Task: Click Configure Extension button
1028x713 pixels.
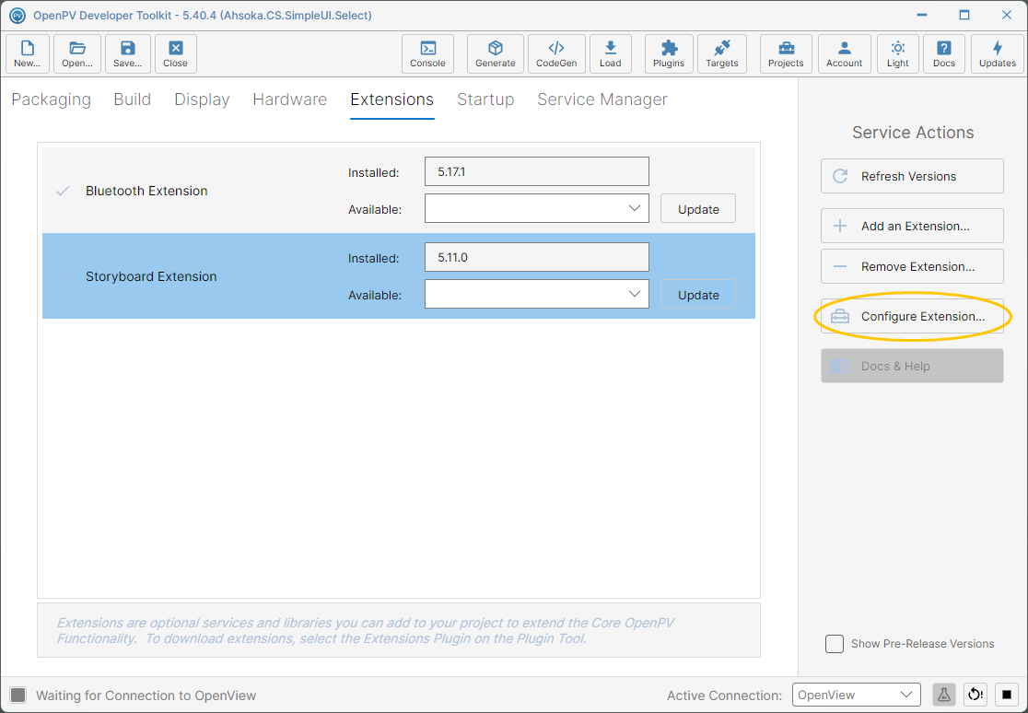Action: 912,316
